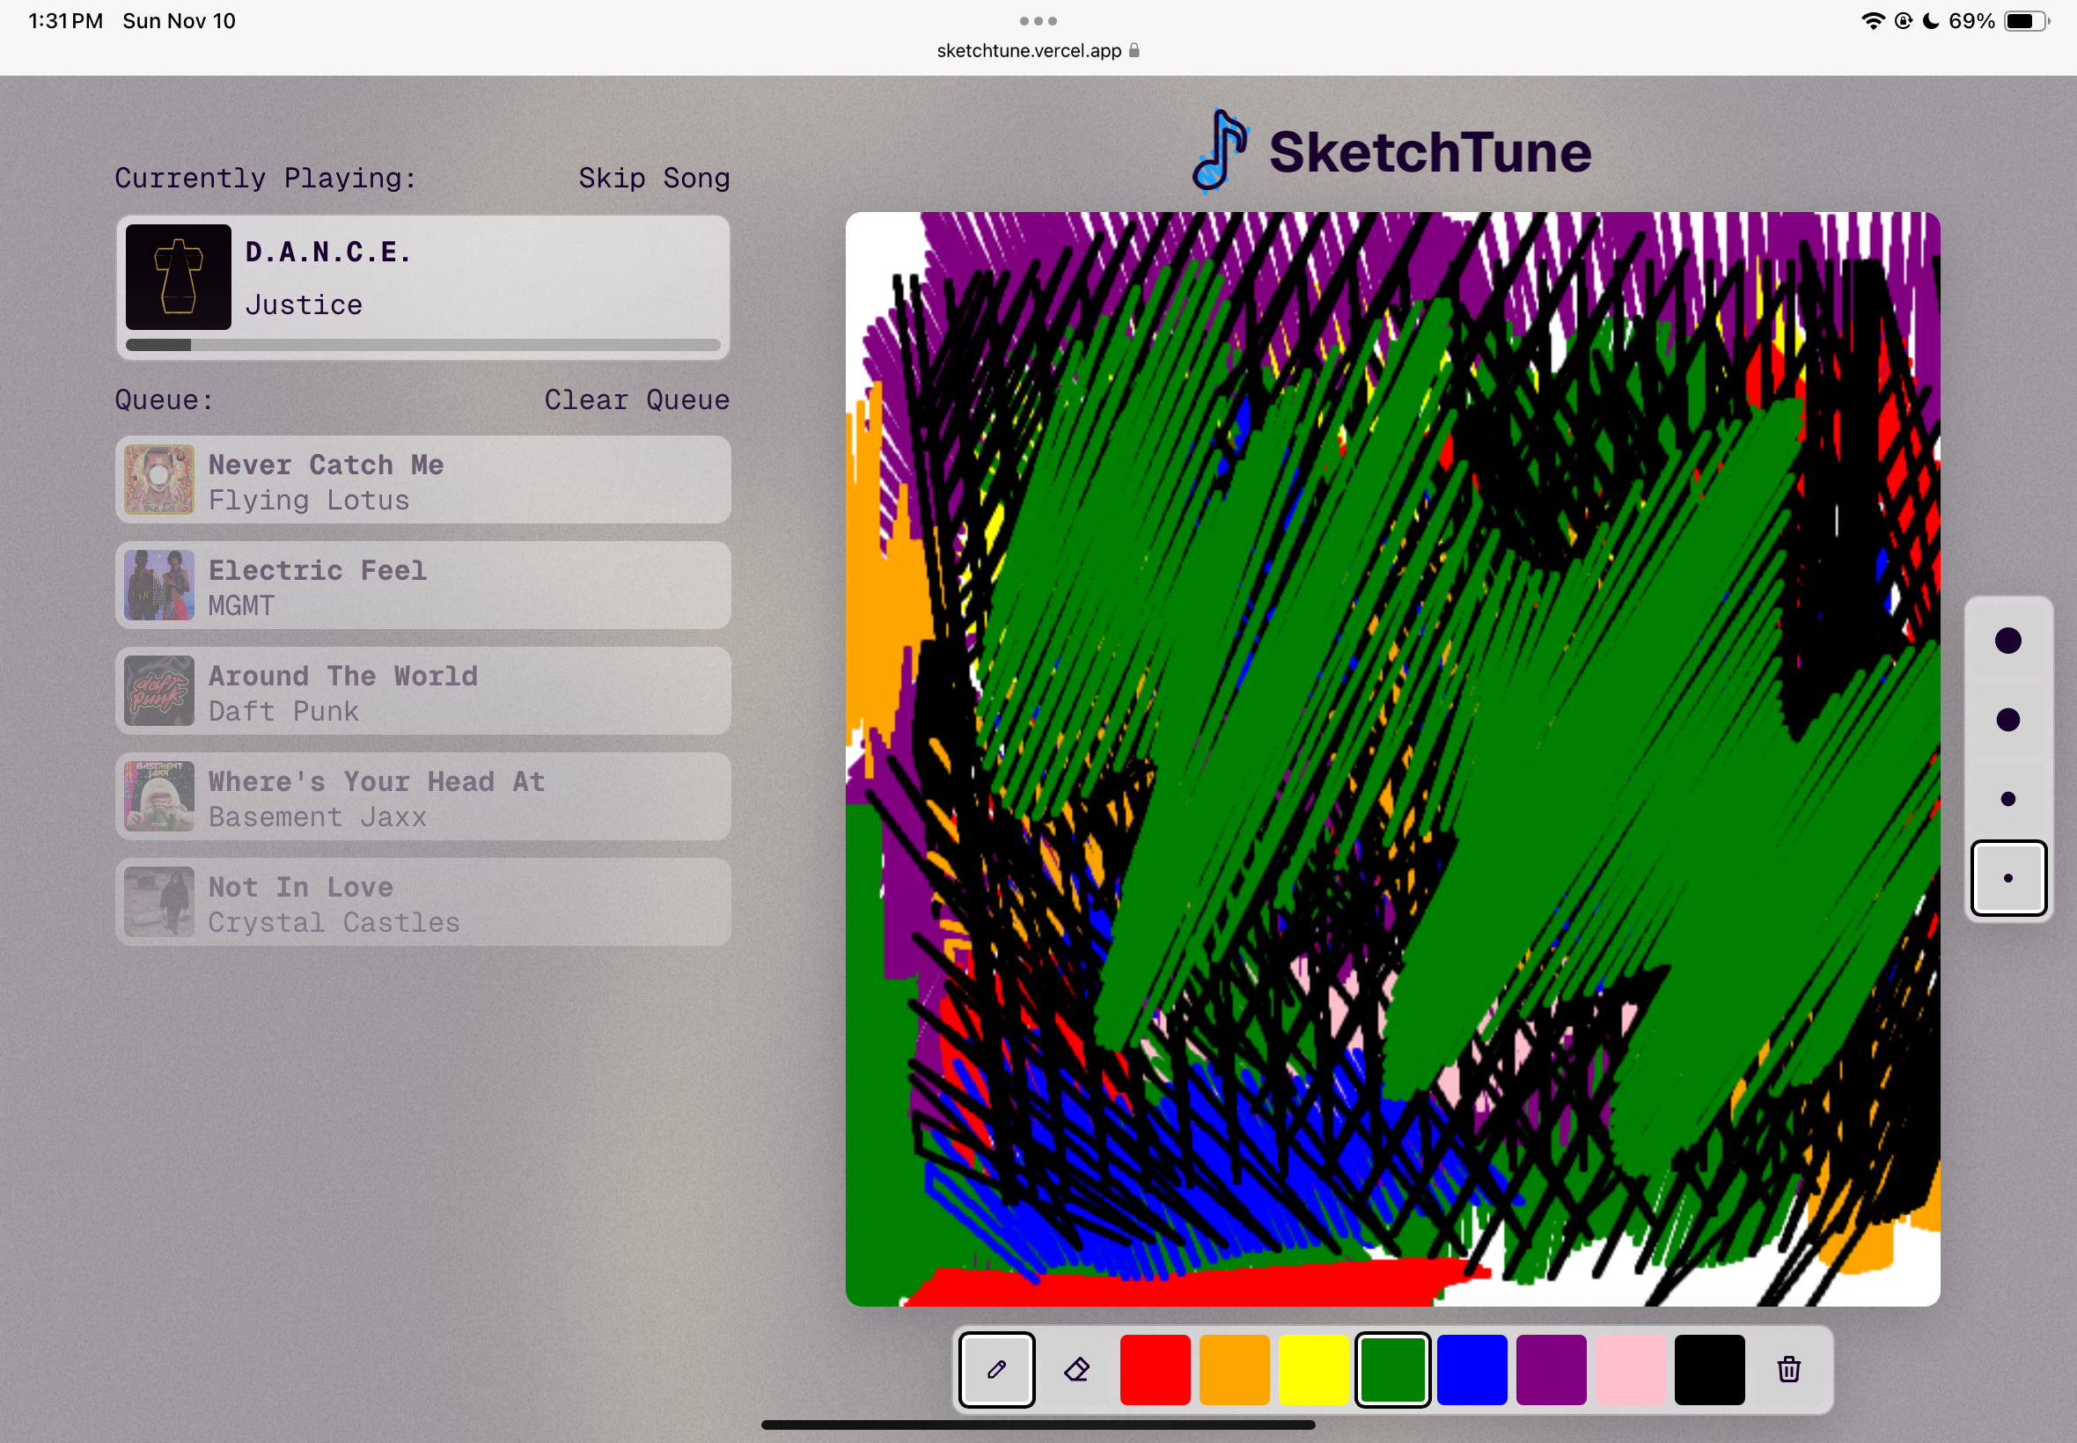The image size is (2077, 1443).
Task: Pick the pink color swatch
Action: [1629, 1369]
